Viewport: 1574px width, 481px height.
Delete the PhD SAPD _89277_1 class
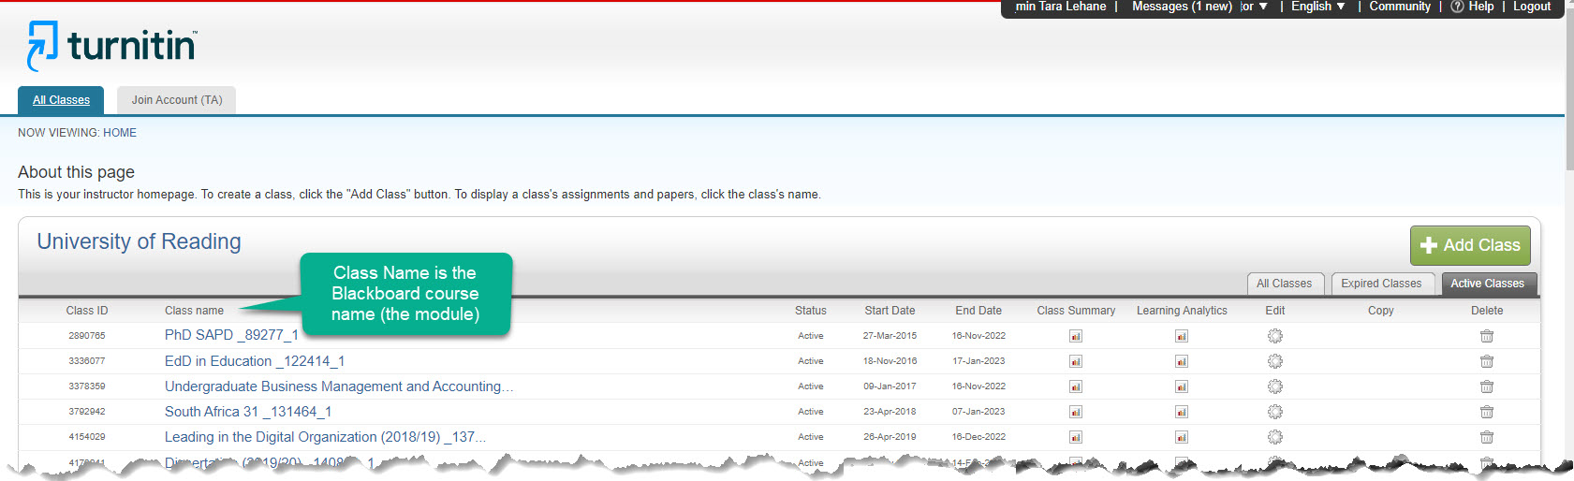1487,336
